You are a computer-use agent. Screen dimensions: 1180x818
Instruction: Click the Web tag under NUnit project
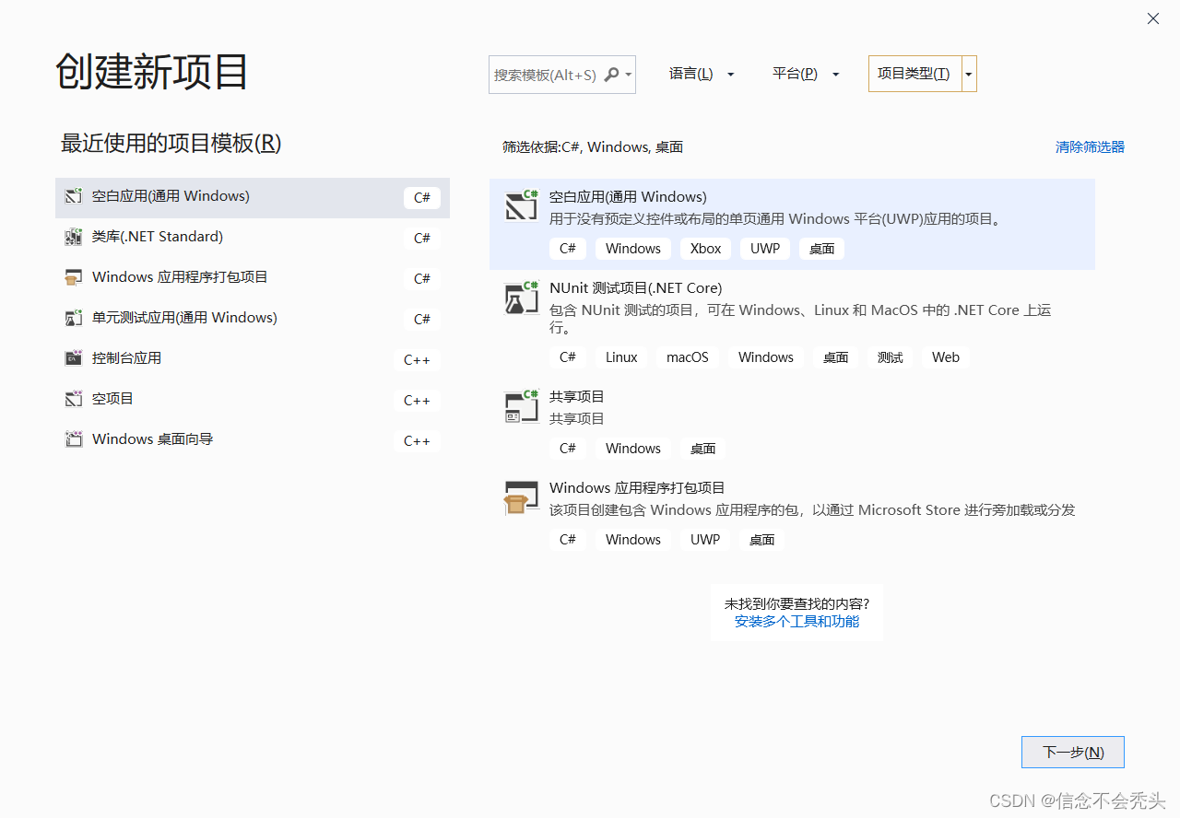(946, 357)
